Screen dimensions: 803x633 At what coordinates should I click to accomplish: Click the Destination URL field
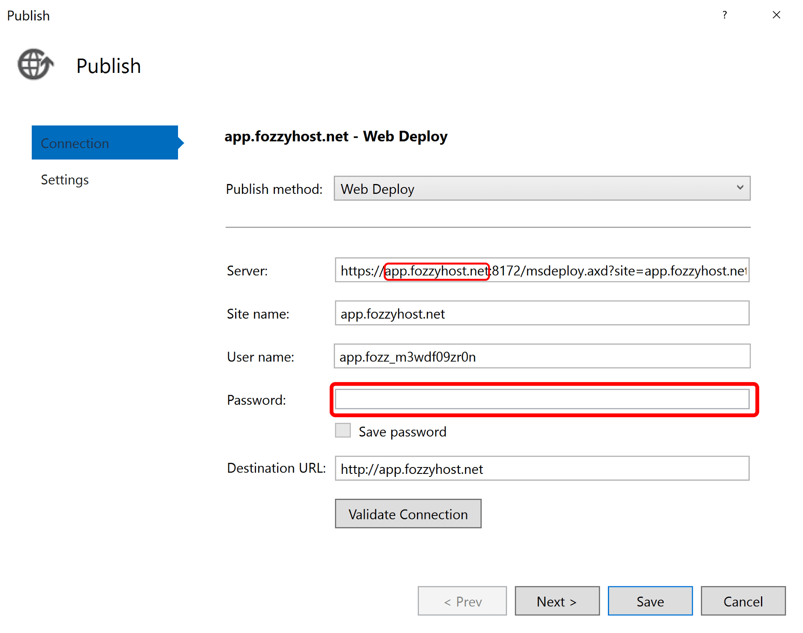coord(542,469)
